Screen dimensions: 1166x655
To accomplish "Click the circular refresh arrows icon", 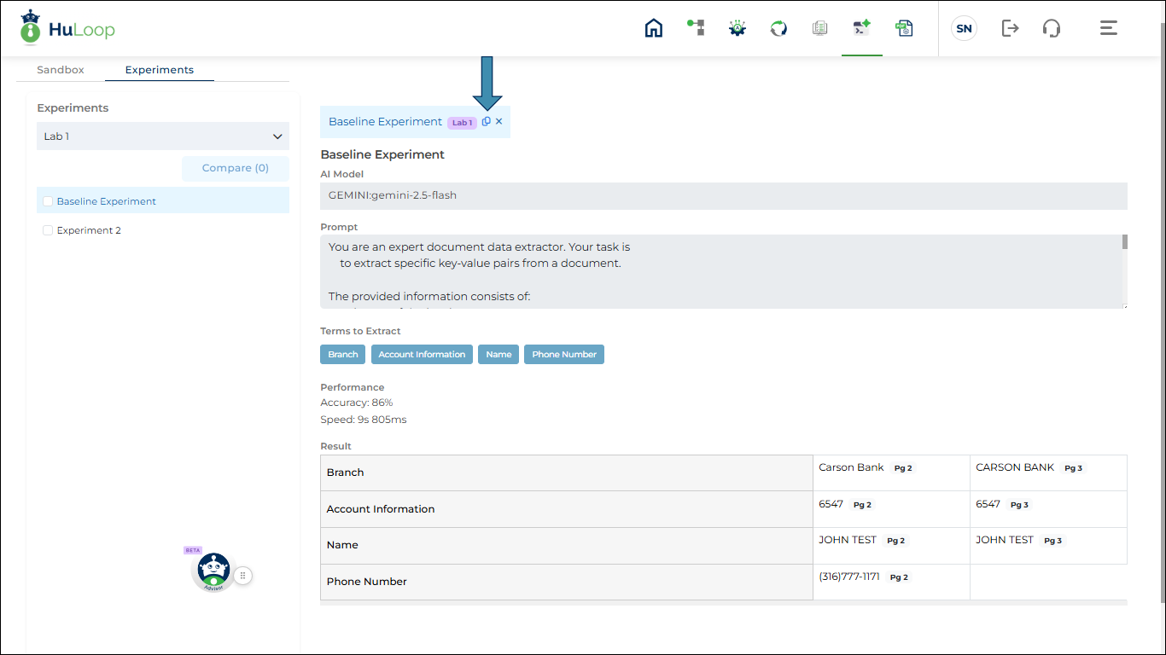I will pos(778,28).
